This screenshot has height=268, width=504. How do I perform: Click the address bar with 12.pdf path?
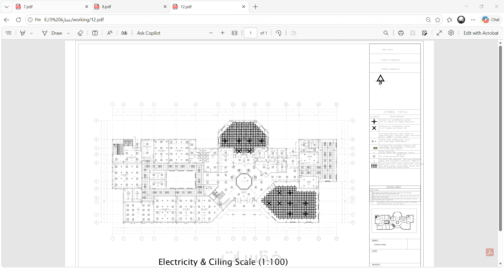coord(74,20)
